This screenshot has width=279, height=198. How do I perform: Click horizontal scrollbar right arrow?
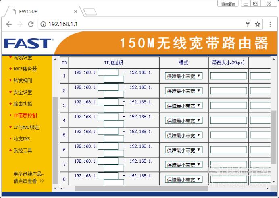(267, 188)
